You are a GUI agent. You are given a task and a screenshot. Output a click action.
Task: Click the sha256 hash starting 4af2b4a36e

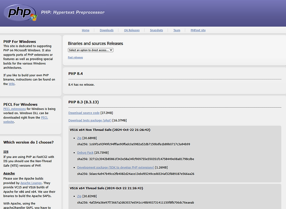[141, 203]
